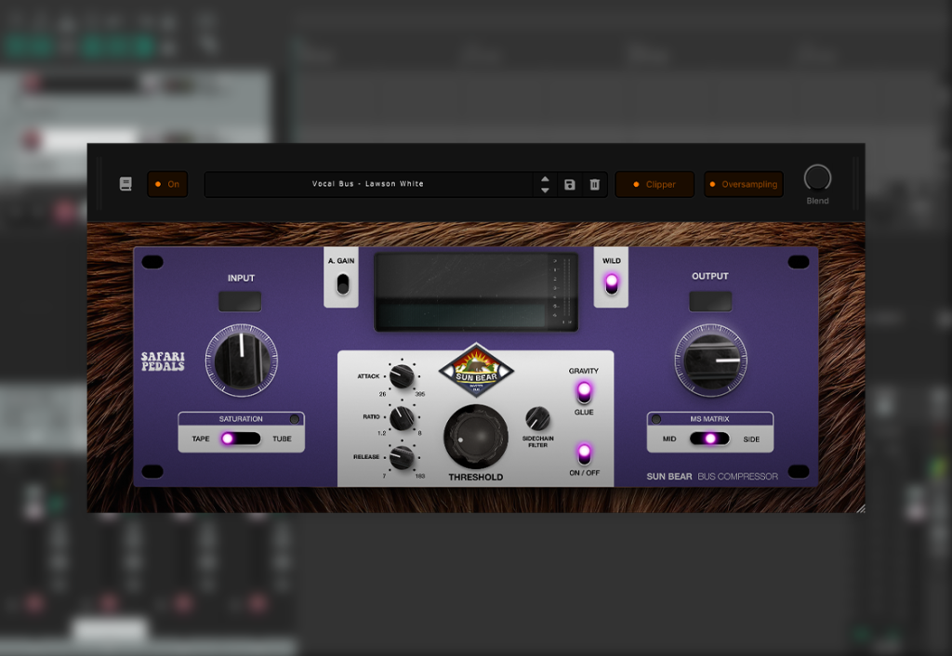
Task: Select next preset with down arrow
Action: tap(545, 190)
